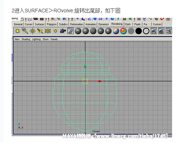
Task: Assign Phong material, fourth gray sphere
Action: [101, 31]
